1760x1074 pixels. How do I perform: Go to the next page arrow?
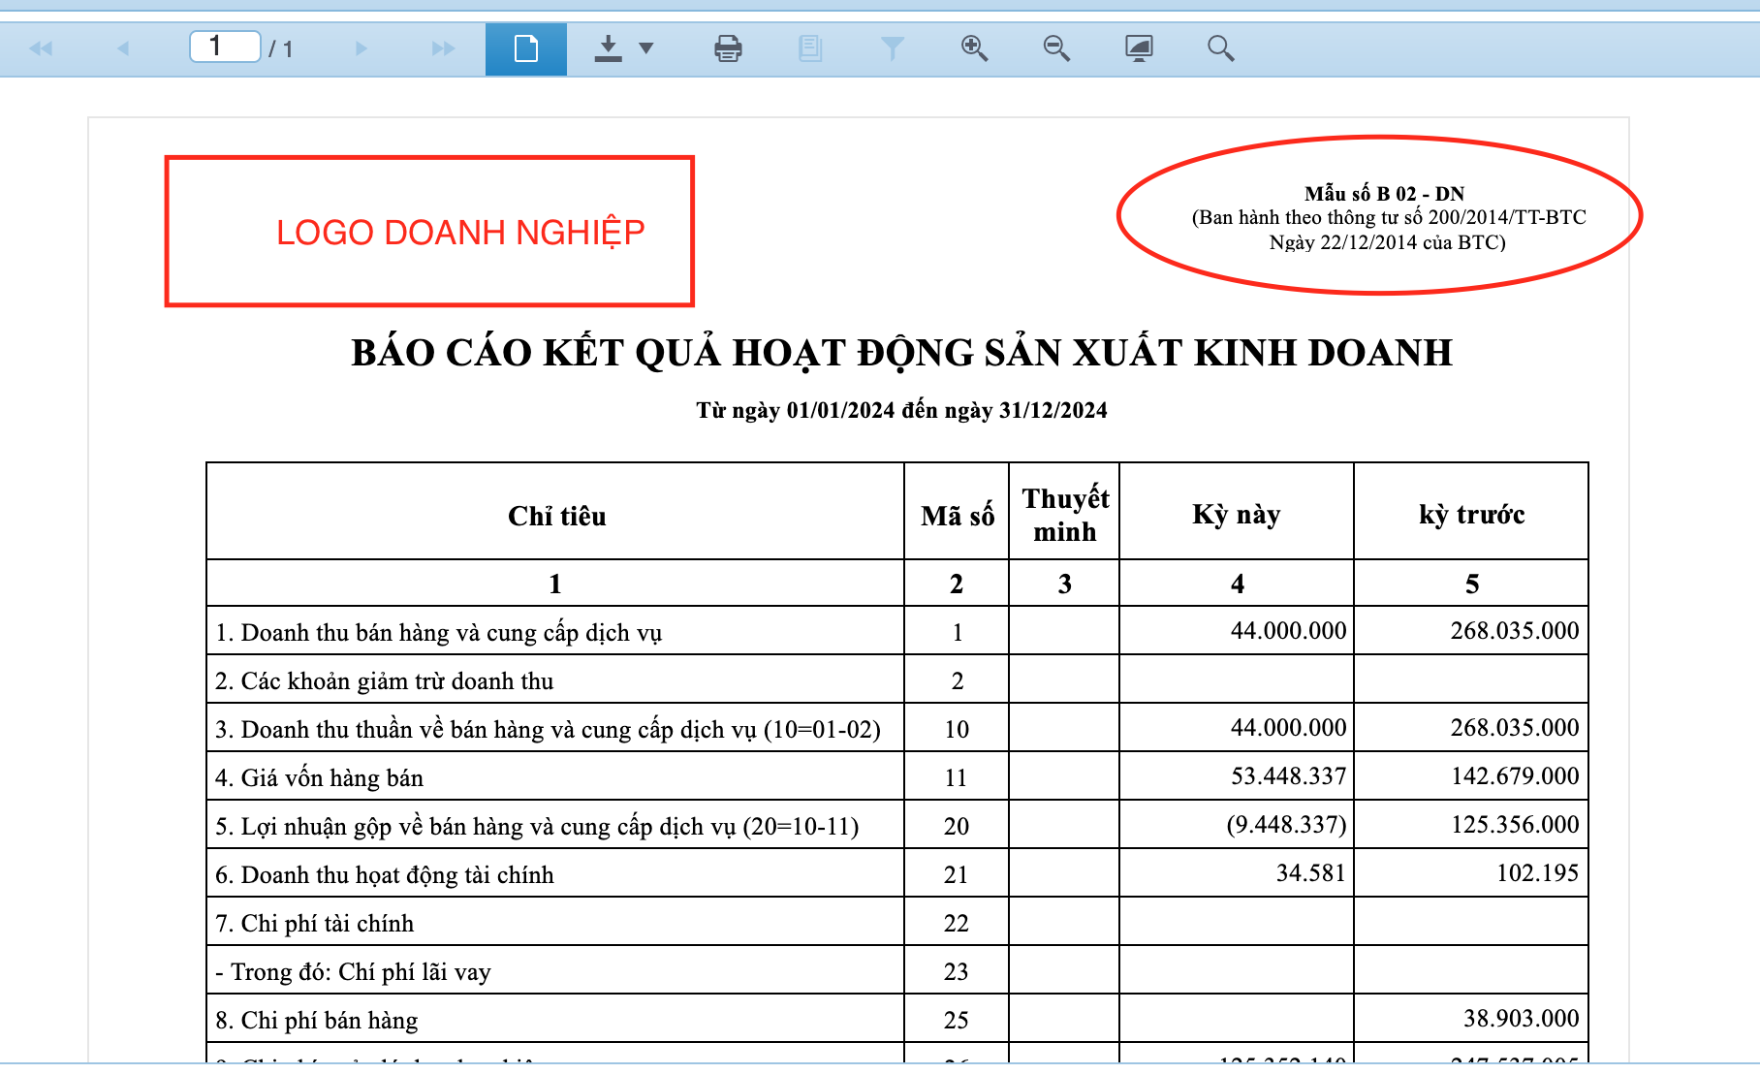coord(361,48)
